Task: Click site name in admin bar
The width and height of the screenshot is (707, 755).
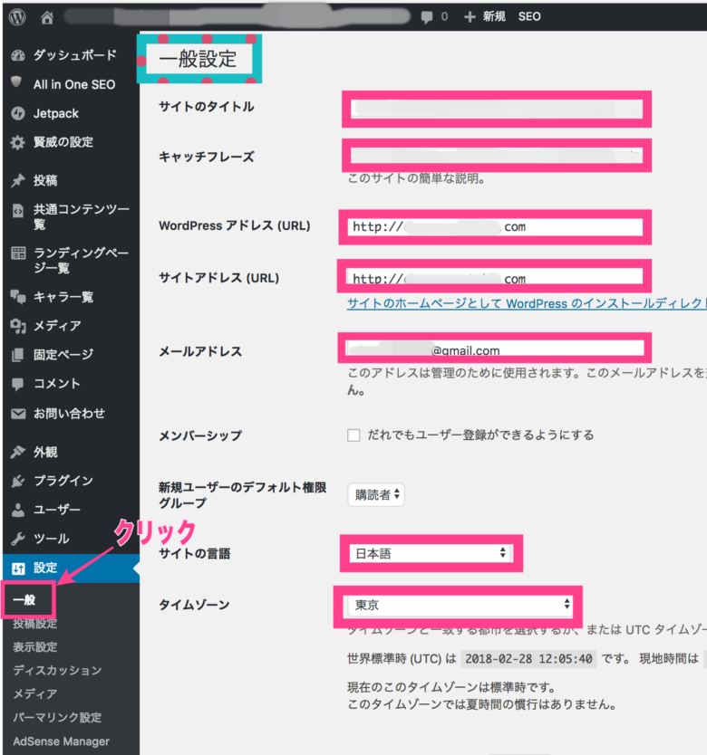Action: point(237,16)
